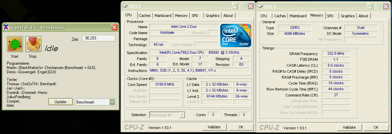Close the right CPU-Z window
392x134 pixels.
[386, 7]
